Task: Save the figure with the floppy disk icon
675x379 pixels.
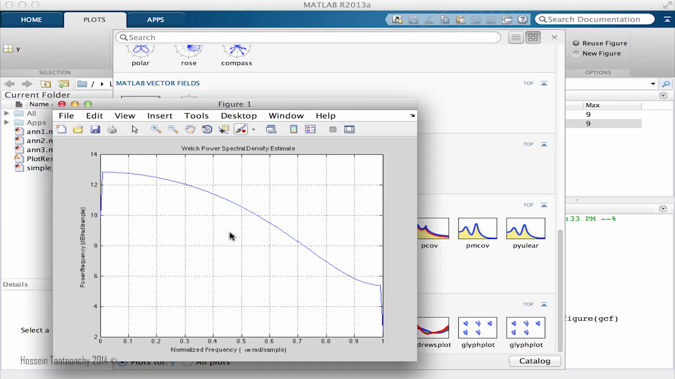Action: [x=95, y=129]
